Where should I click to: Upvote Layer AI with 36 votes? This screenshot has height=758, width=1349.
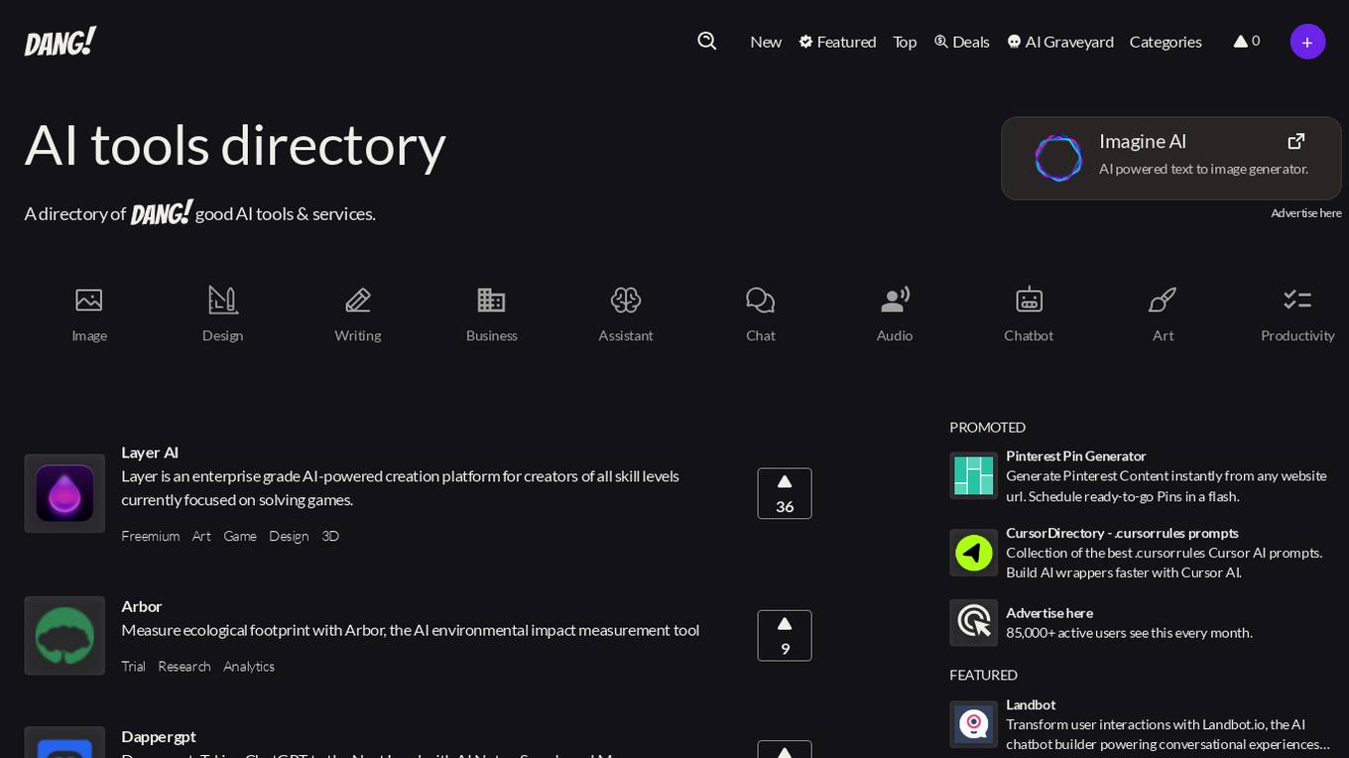785,493
